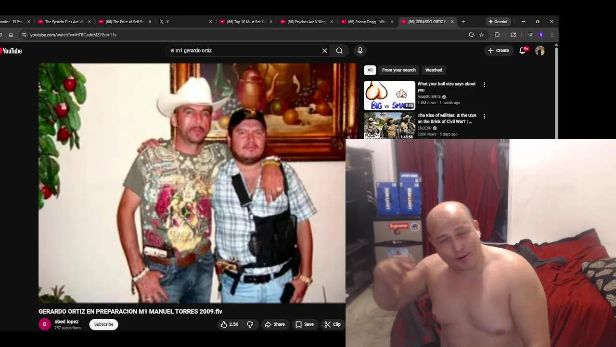This screenshot has height=347, width=616.
Task: Click the video title 'GERARDO ORTIZ EN PREPARACION'
Action: click(130, 311)
